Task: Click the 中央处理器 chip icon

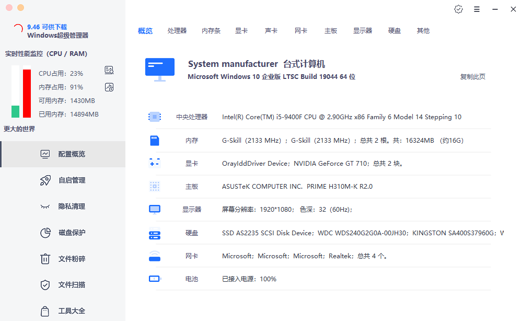Action: pyautogui.click(x=155, y=117)
